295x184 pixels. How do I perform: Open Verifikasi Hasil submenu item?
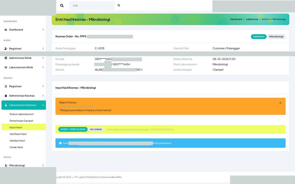click(18, 134)
